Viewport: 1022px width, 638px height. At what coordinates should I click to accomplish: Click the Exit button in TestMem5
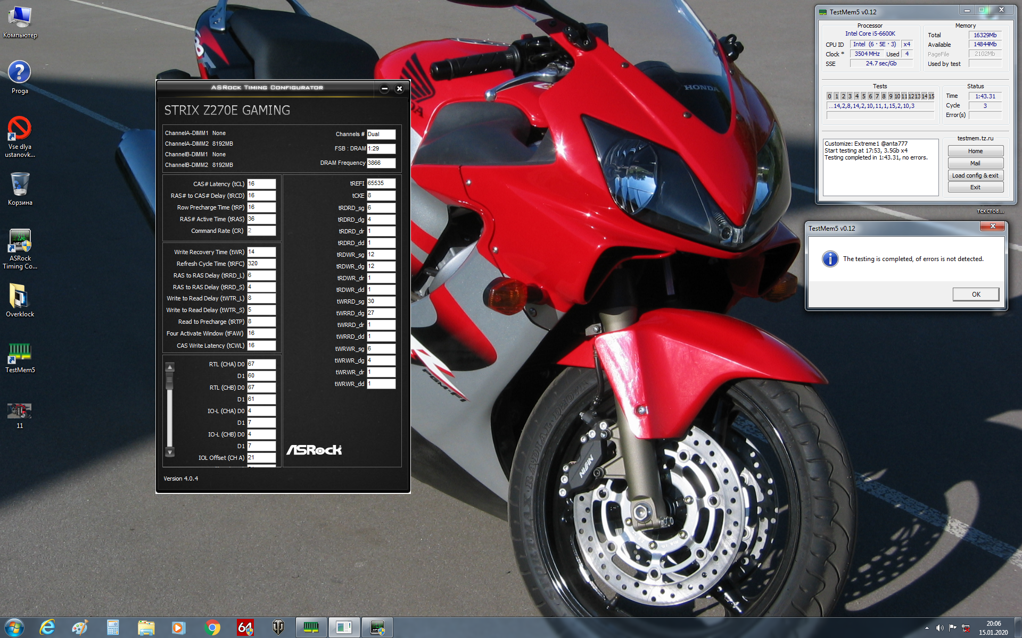point(975,187)
